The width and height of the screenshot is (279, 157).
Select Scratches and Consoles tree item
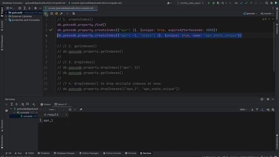[x=26, y=20]
